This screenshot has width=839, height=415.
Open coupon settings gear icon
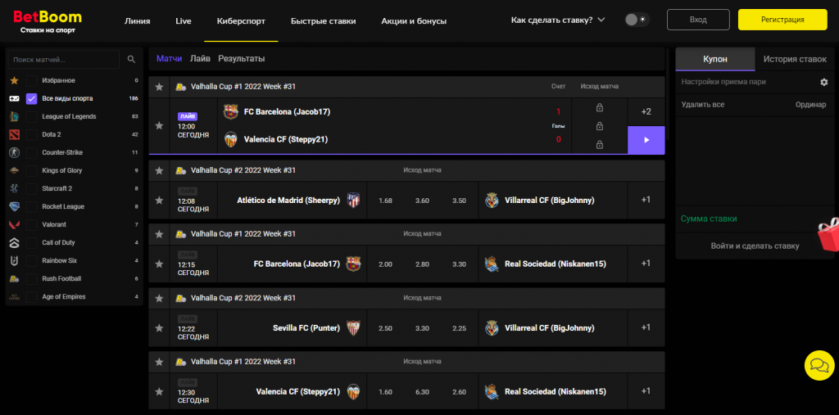pyautogui.click(x=823, y=82)
